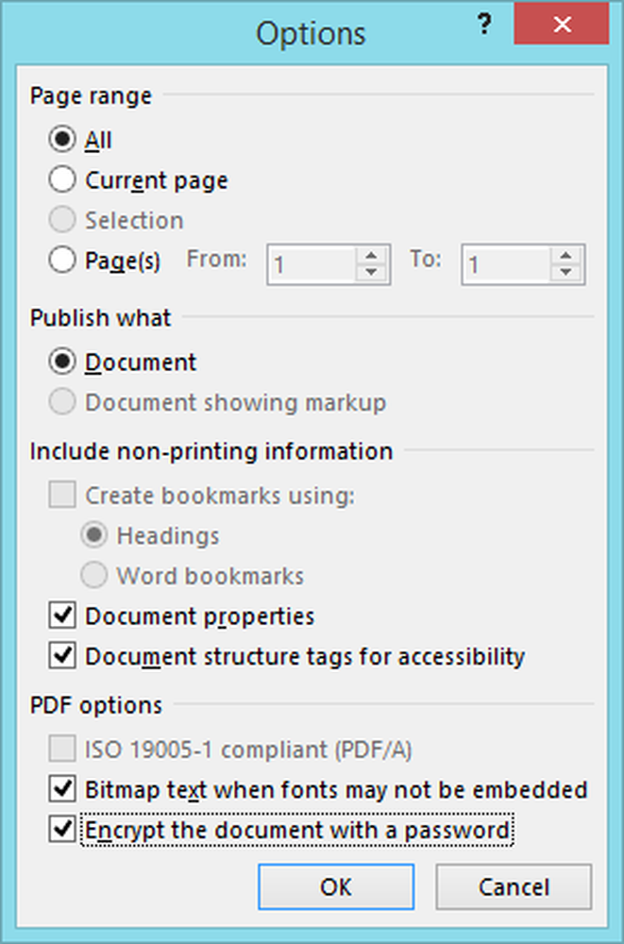Image resolution: width=624 pixels, height=944 pixels.
Task: Select the Current page radio button
Action: (x=62, y=179)
